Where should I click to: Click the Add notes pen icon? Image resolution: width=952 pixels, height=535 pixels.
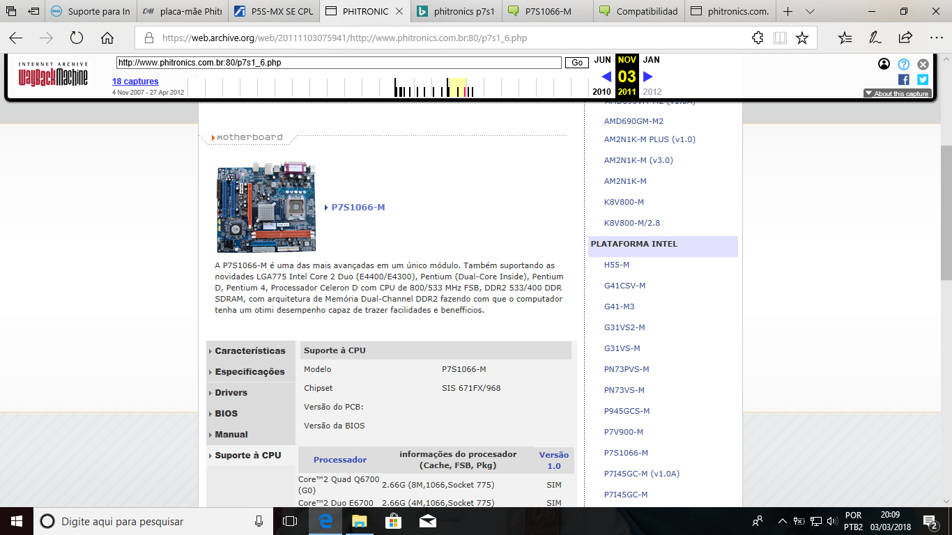coord(875,38)
